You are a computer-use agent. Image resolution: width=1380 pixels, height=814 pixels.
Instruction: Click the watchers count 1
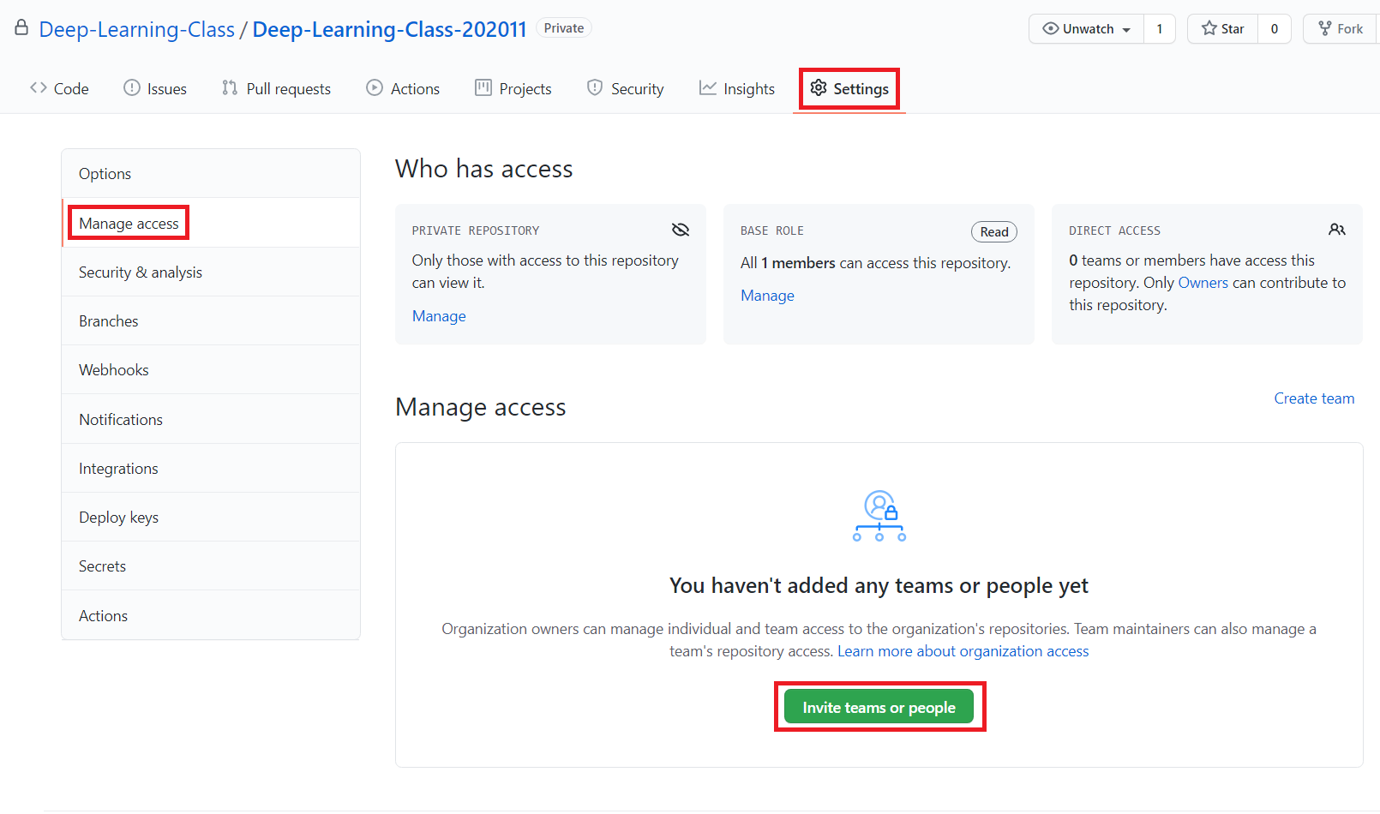1160,28
